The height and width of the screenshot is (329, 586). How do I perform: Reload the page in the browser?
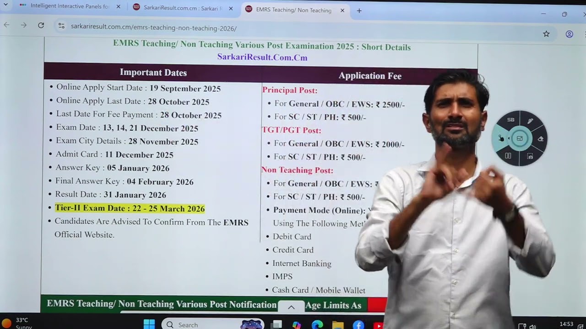click(41, 26)
